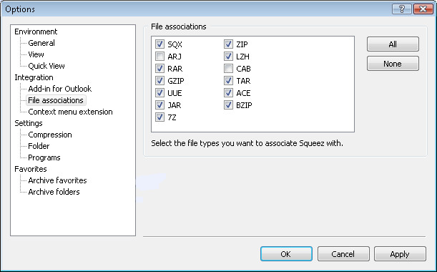Open Archive folders page
The height and width of the screenshot is (272, 437).
click(x=54, y=192)
